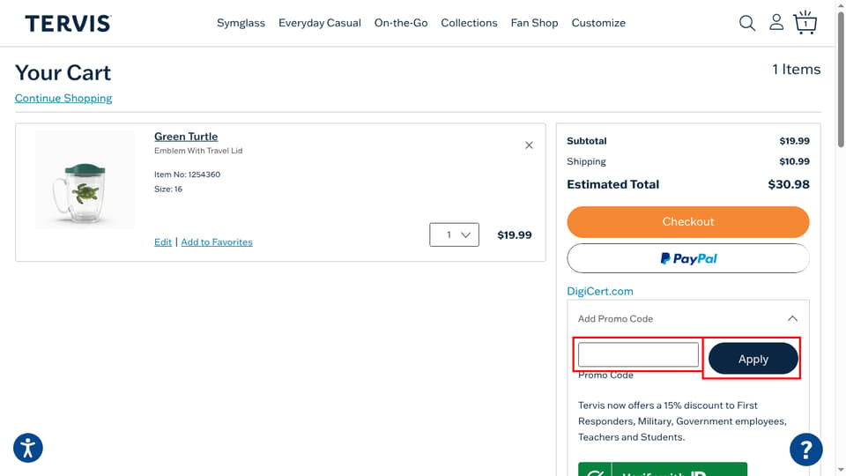
Task: Click the Green Turtle mug thumbnail
Action: coord(85,180)
